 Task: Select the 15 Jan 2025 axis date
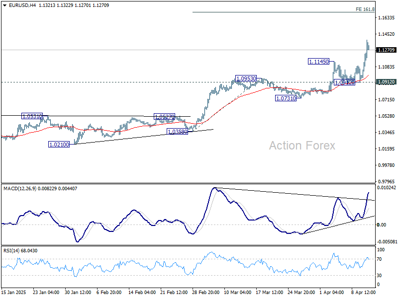15,292
